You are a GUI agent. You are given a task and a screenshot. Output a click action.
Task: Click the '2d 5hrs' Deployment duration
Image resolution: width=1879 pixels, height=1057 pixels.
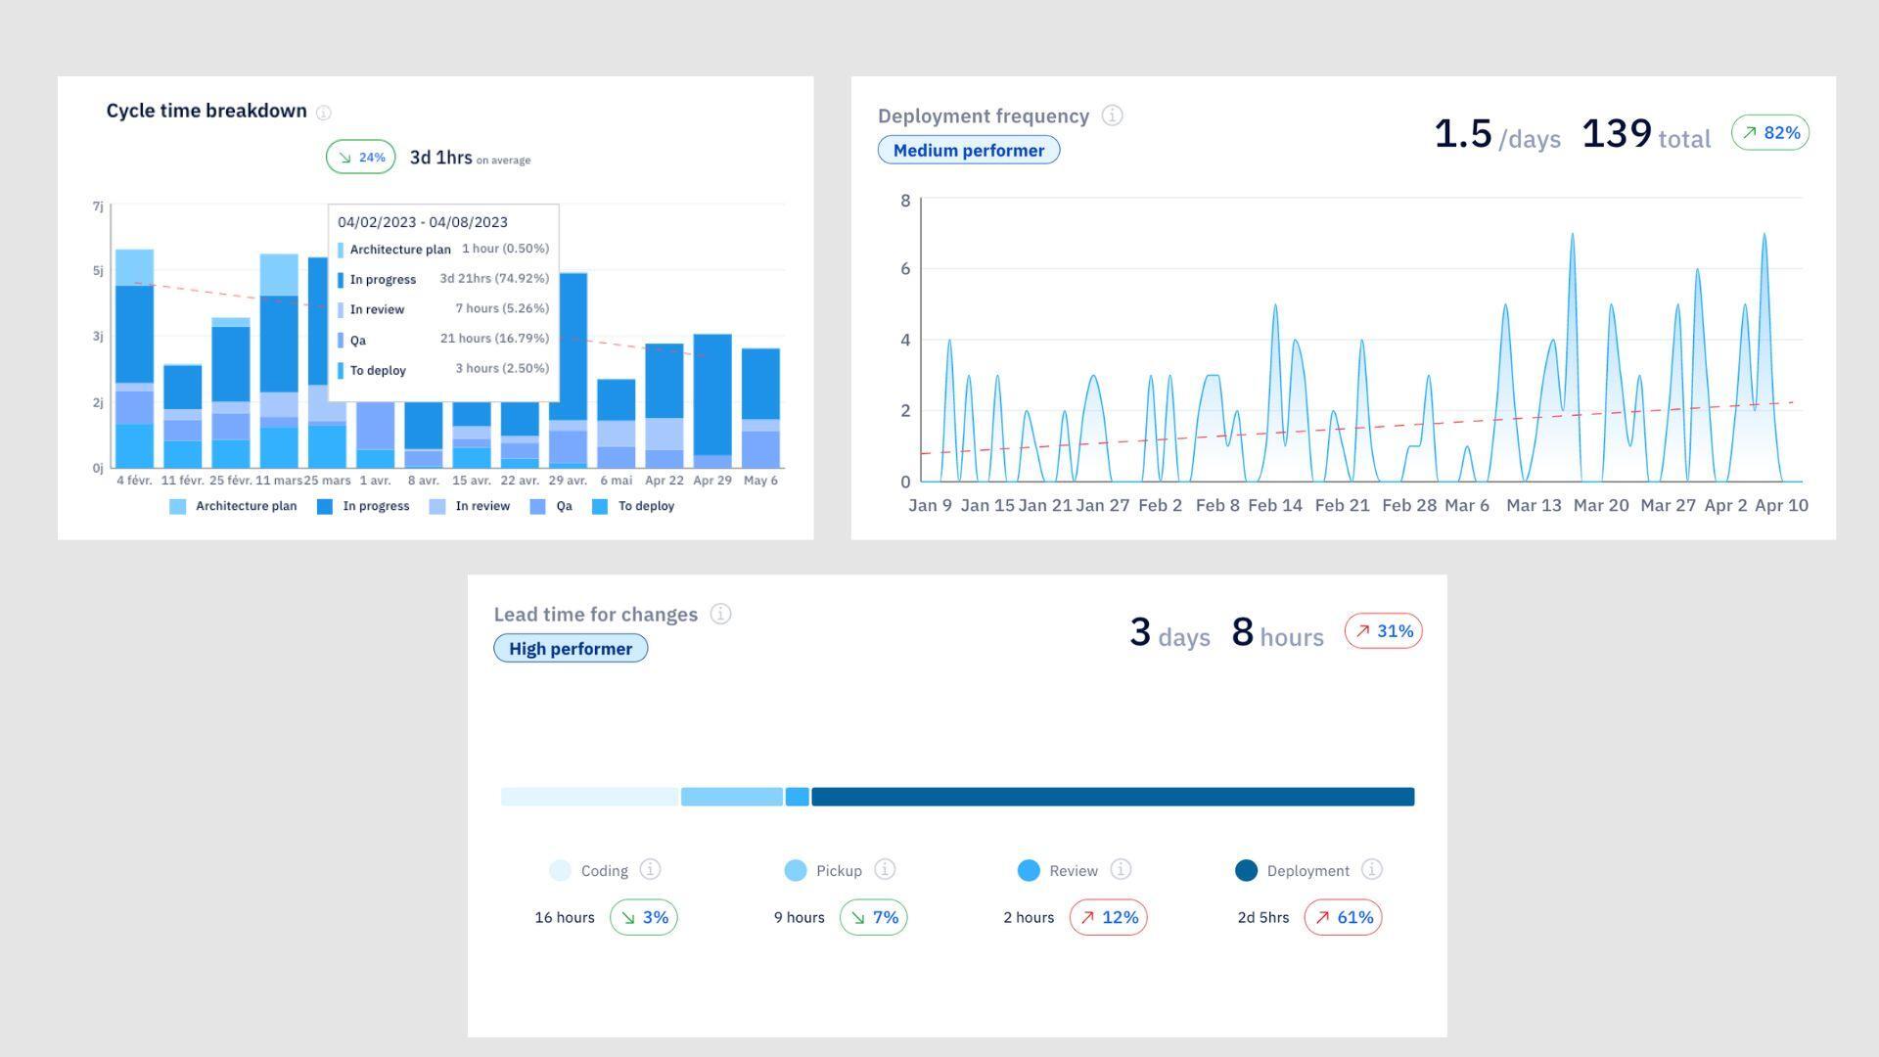tap(1262, 917)
